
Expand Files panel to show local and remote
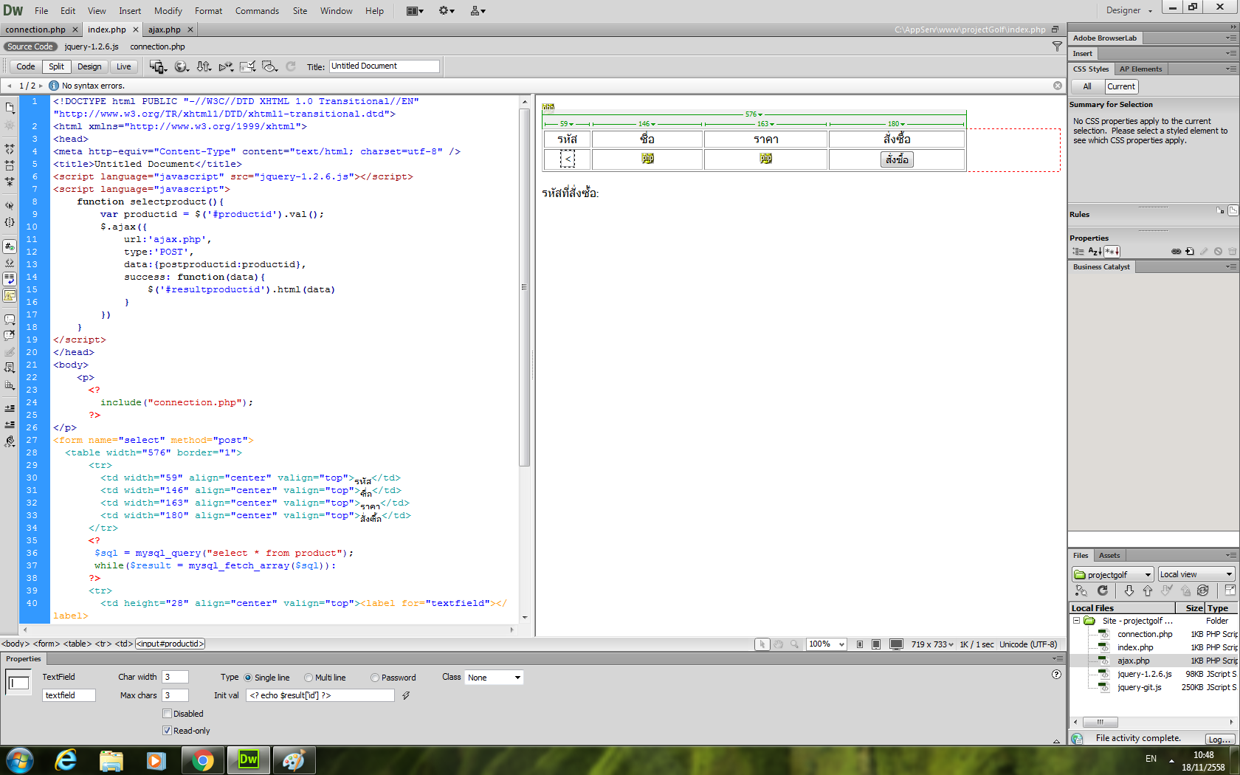tap(1230, 590)
